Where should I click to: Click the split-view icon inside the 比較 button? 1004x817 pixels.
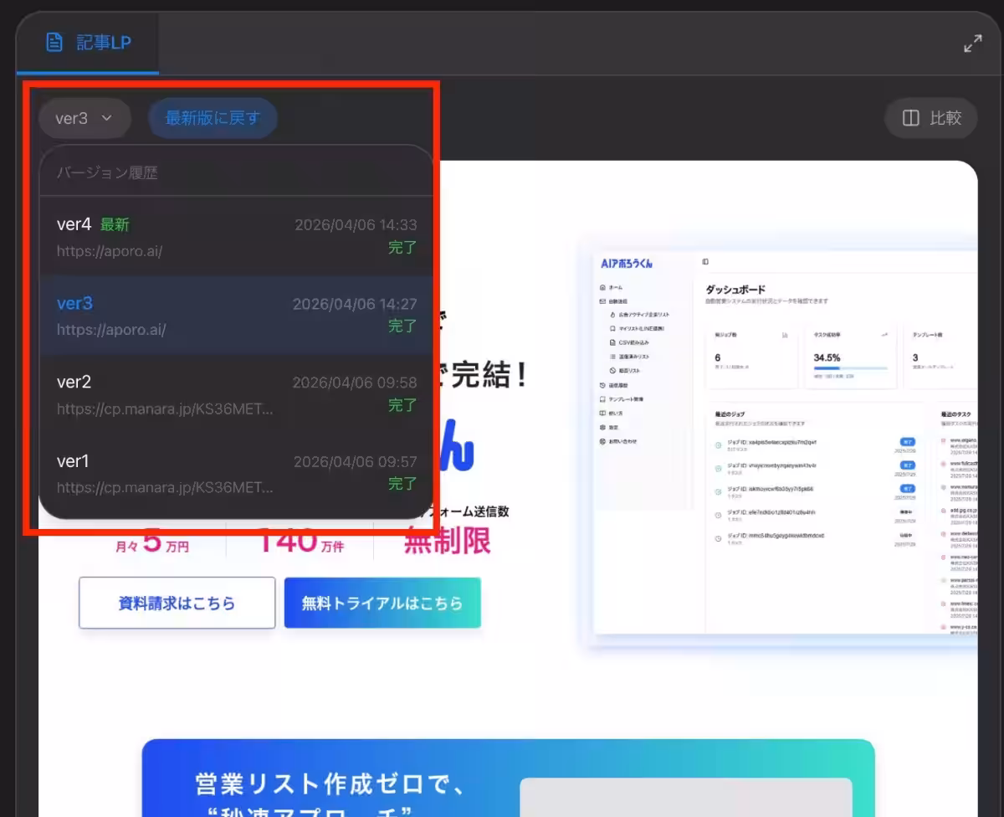[911, 118]
